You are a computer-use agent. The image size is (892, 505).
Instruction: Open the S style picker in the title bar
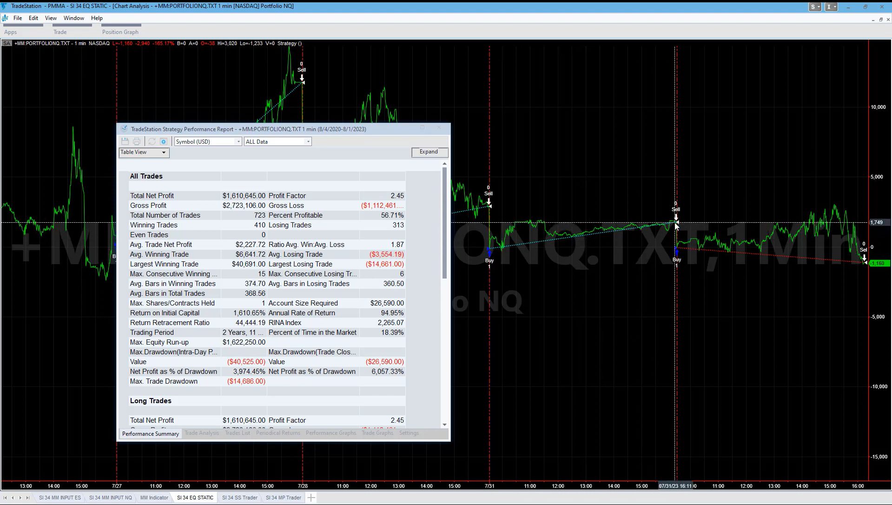click(x=814, y=7)
